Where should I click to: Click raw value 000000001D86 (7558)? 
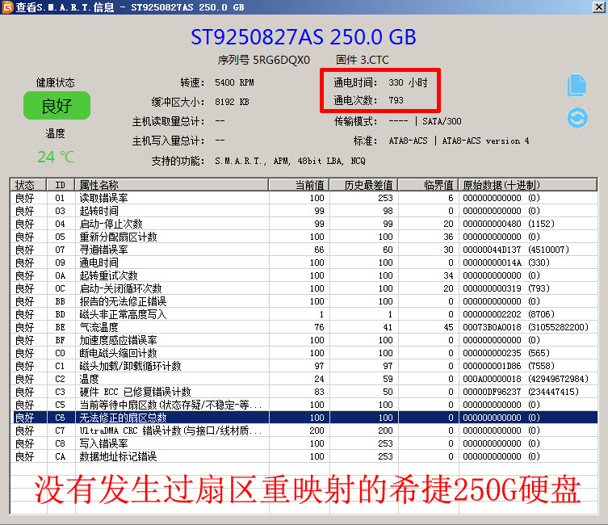(x=509, y=366)
